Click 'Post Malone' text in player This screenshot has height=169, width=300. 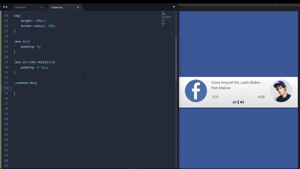[221, 88]
